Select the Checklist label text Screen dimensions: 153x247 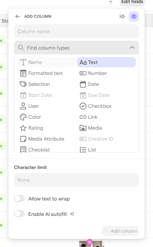(39, 150)
